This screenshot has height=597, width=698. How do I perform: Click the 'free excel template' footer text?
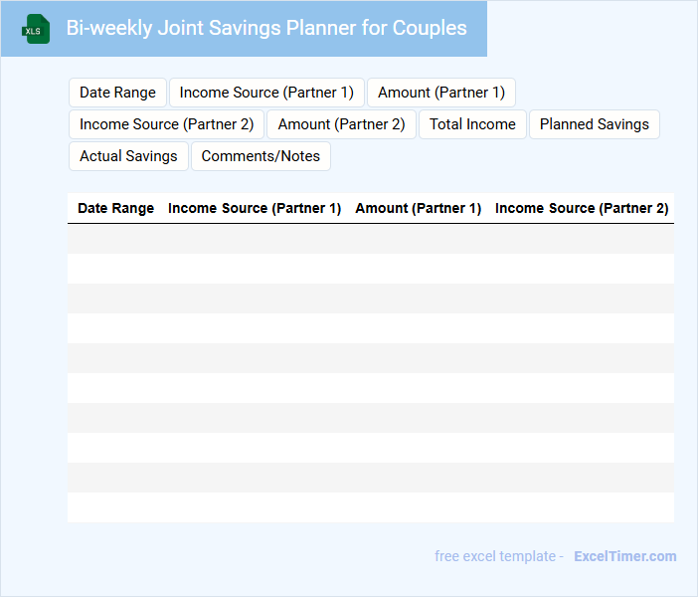pos(495,556)
